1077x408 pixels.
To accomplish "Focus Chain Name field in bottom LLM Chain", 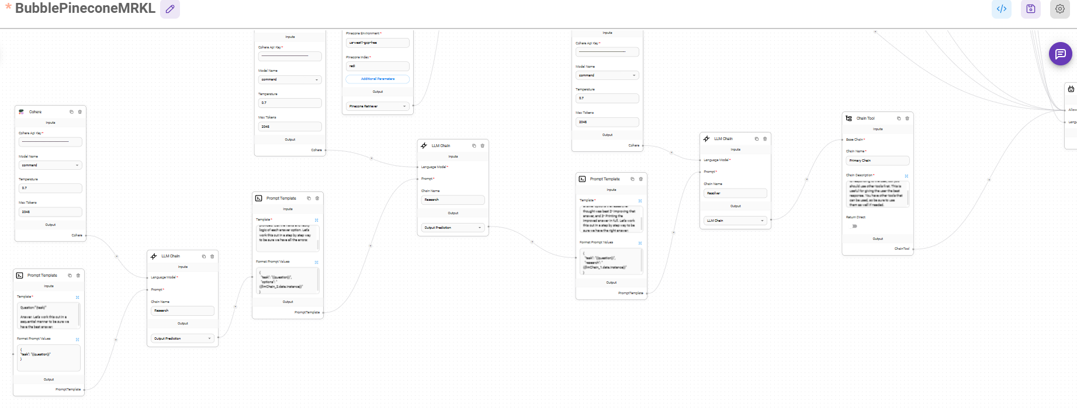I will tap(183, 311).
